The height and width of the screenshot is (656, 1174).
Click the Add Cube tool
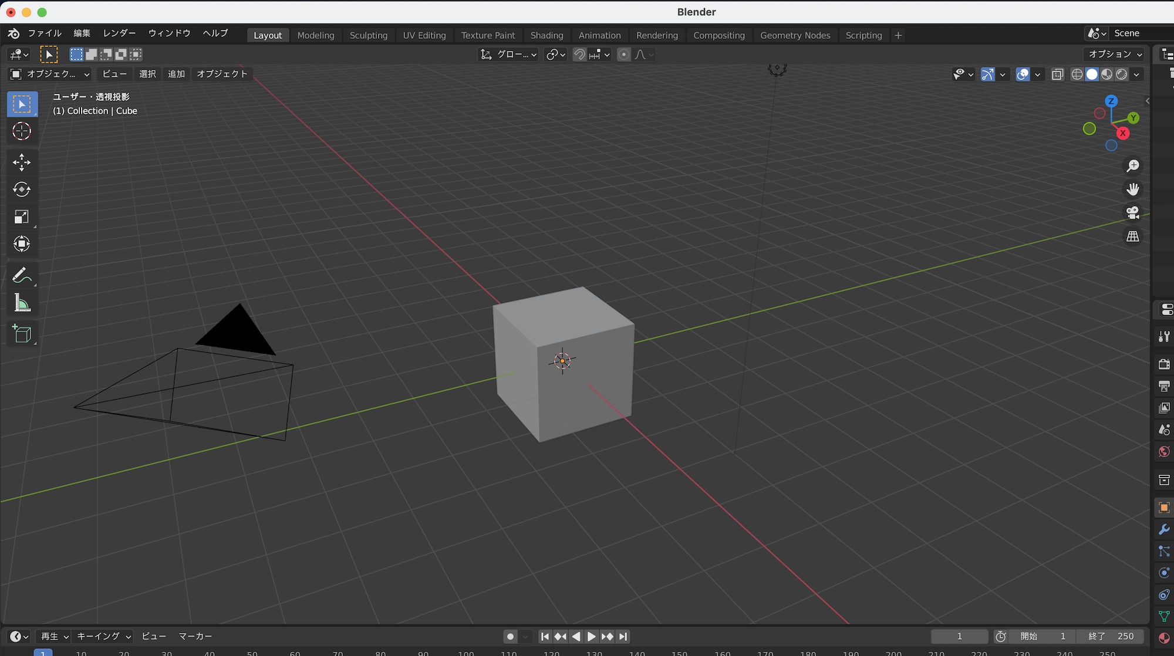click(x=22, y=334)
